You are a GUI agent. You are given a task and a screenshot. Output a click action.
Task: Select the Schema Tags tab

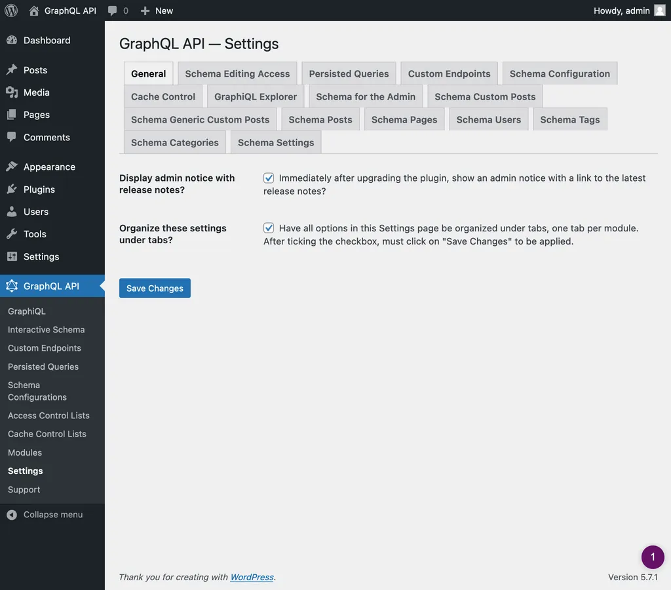point(570,119)
